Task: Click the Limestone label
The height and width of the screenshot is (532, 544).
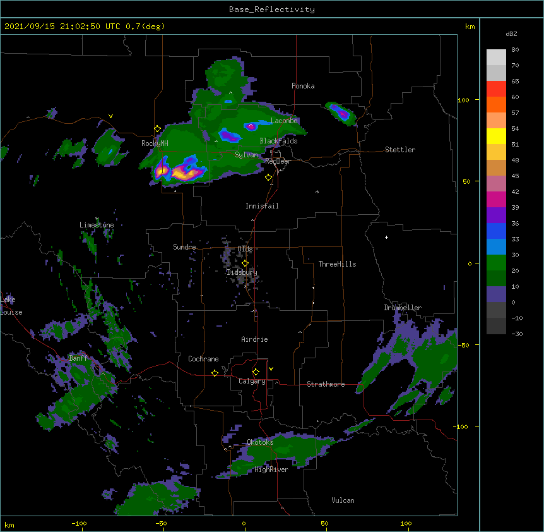Action: click(97, 225)
